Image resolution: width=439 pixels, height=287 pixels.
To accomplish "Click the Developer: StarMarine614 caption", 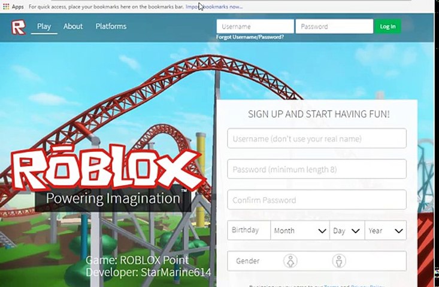I will 148,272.
